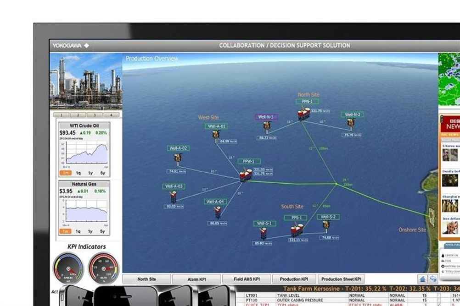The height and width of the screenshot is (306, 460).
Task: Click the Well-A-04 platform icon
Action: [x=218, y=212]
